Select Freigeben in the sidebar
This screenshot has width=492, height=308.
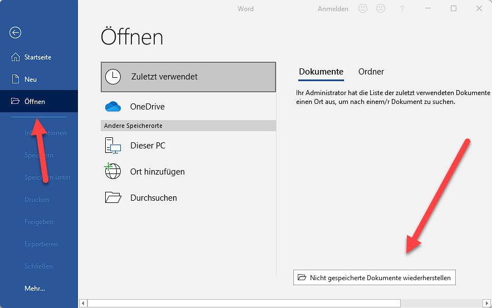click(39, 222)
